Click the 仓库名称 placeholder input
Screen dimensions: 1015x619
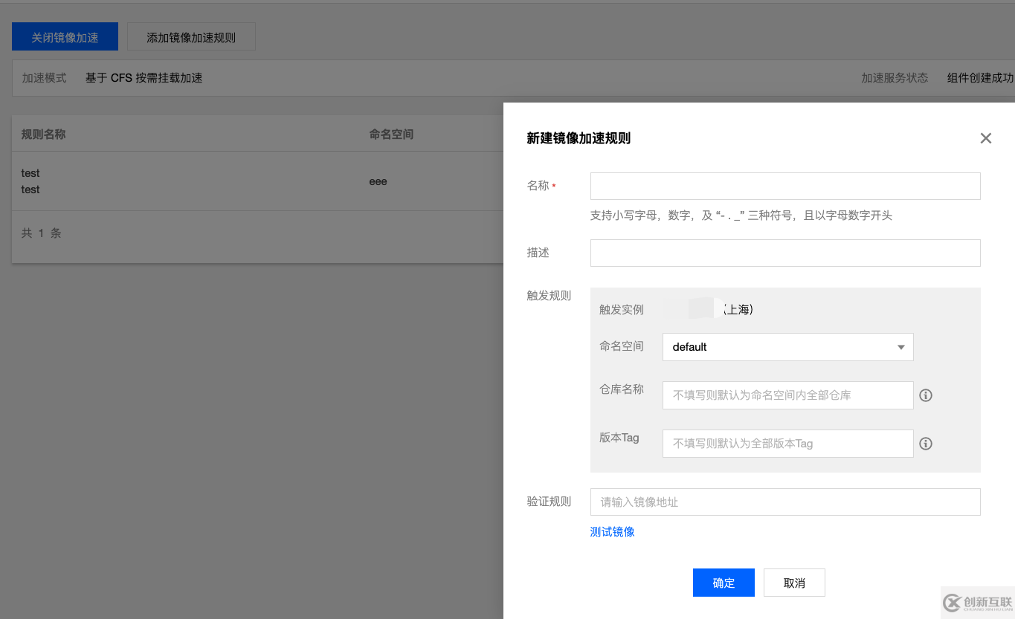787,395
